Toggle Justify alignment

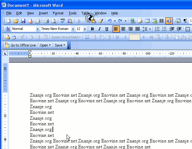coord(138,29)
